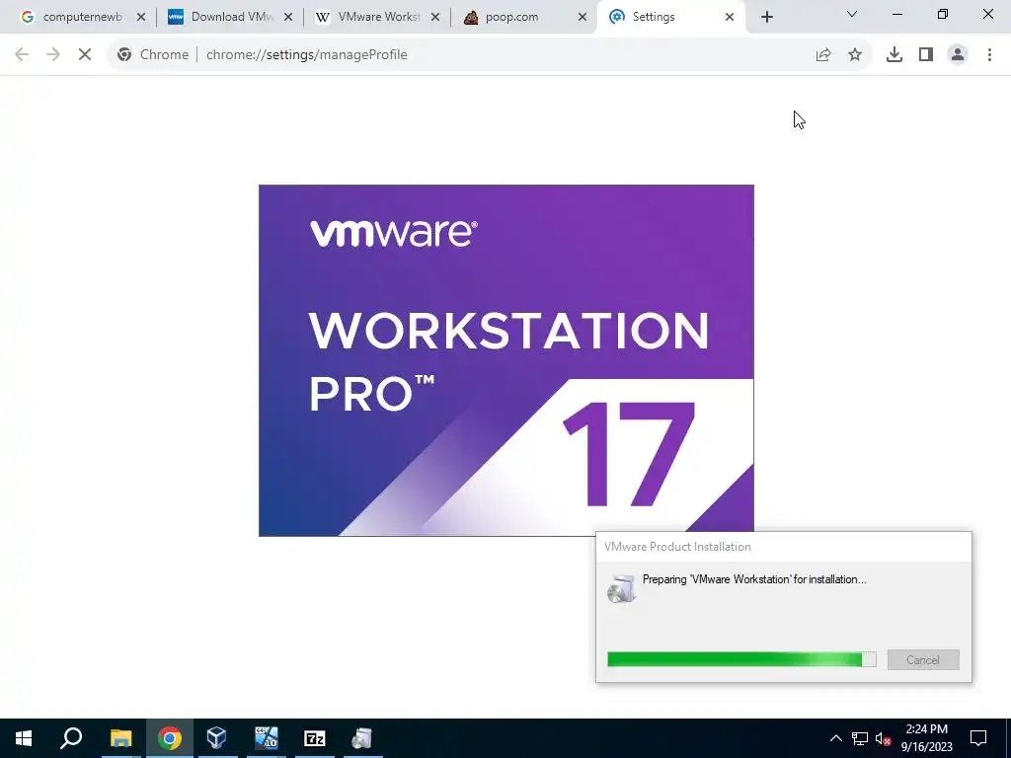Viewport: 1011px width, 758px height.
Task: Click the Chrome taskbar icon
Action: 169,738
